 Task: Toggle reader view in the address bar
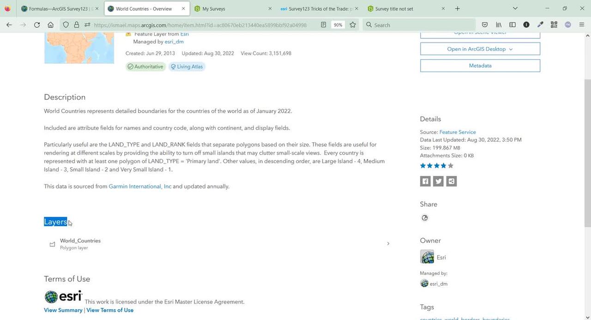pos(324,25)
